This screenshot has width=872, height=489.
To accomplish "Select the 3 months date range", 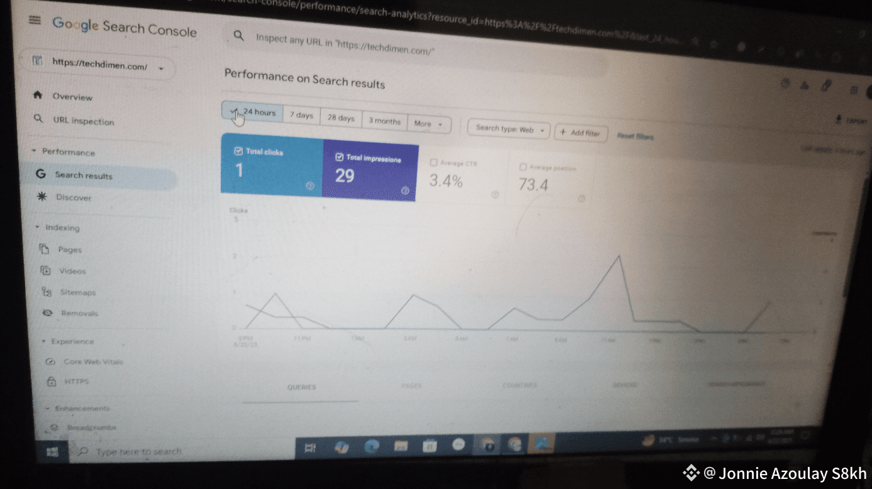I will [x=384, y=121].
